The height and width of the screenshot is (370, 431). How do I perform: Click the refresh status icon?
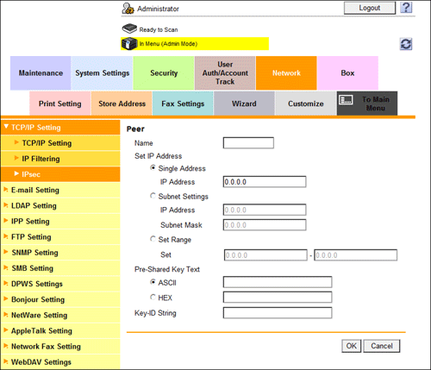tap(406, 44)
